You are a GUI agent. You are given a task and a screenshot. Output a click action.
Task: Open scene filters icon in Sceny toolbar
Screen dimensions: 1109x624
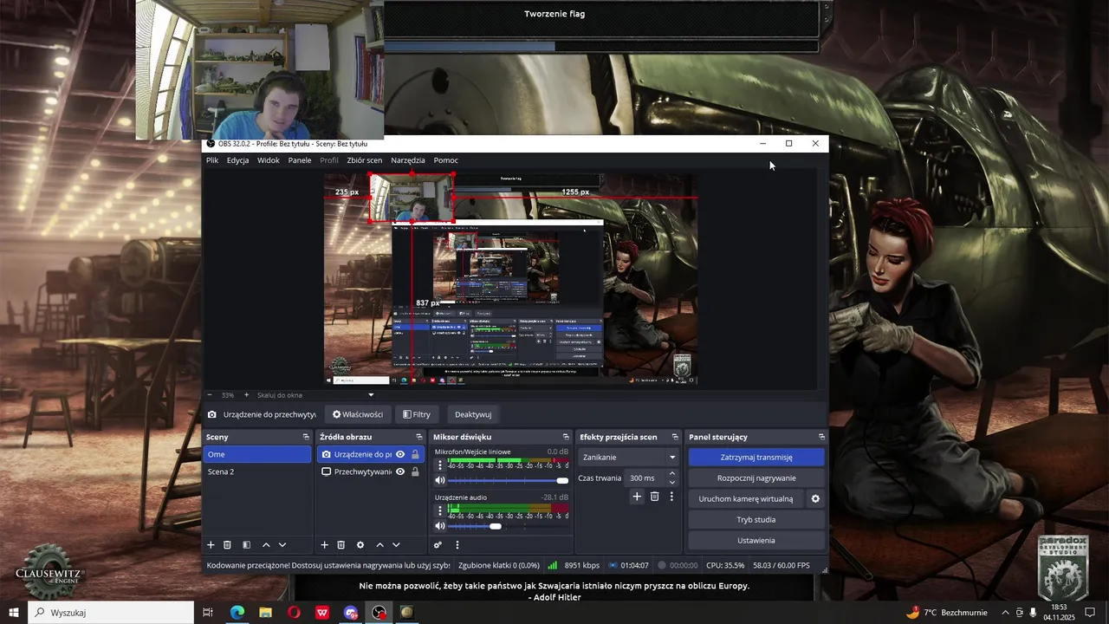tap(246, 545)
